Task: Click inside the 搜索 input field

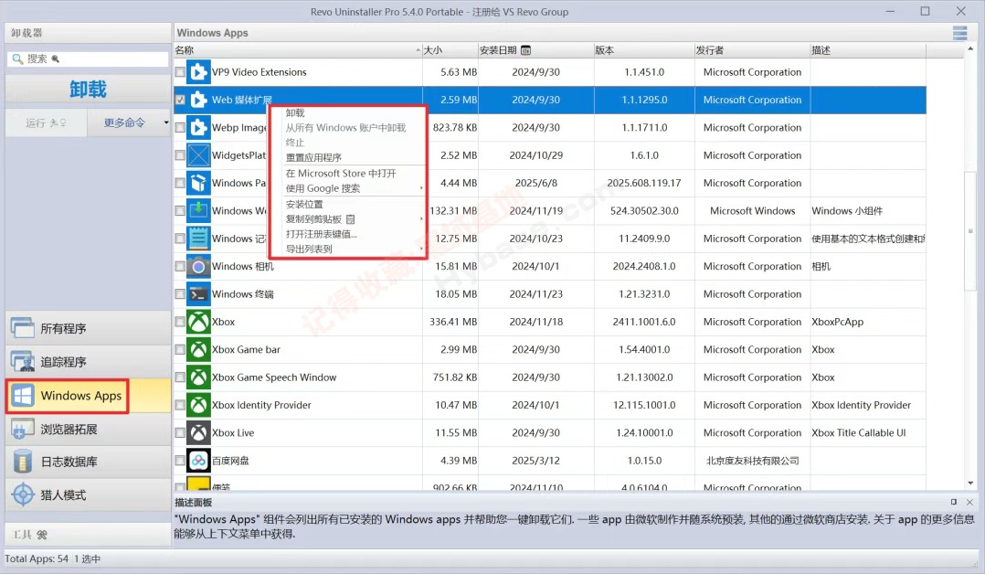Action: (88, 58)
